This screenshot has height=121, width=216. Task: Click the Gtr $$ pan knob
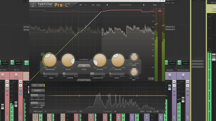point(16,75)
